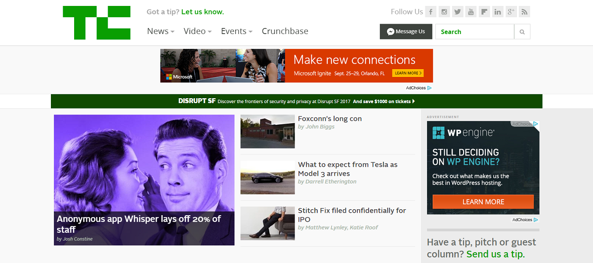Viewport: 593px width, 263px height.
Task: Read "Stitch Fix filed confidentially for IPO"
Action: 352,215
